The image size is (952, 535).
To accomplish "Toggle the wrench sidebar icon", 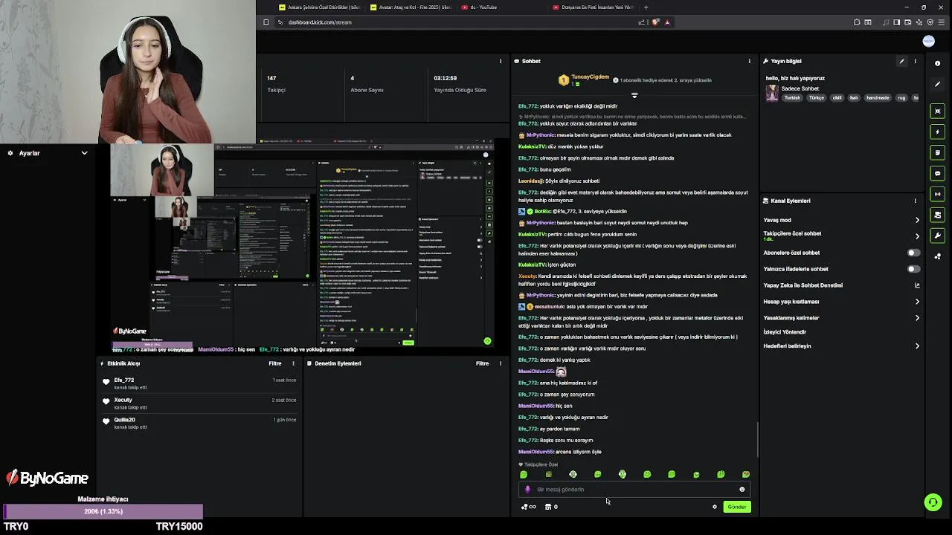I will tap(938, 236).
